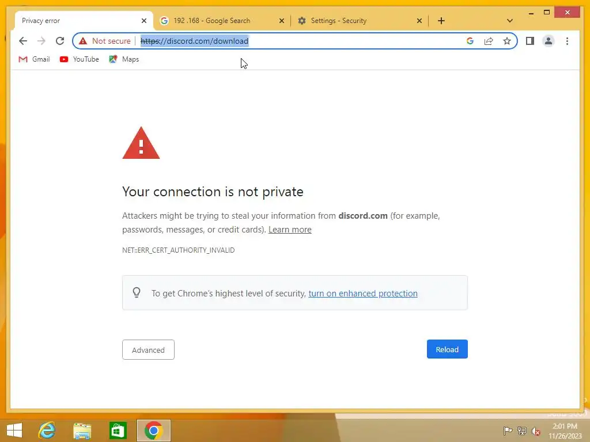Close the Google Search tab
590x442 pixels.
281,21
